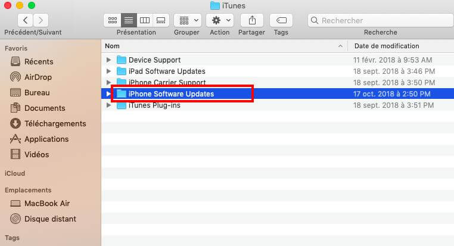Click date 18 sept. 2018 à 3:51 PM
This screenshot has height=246, width=454.
pyautogui.click(x=393, y=105)
